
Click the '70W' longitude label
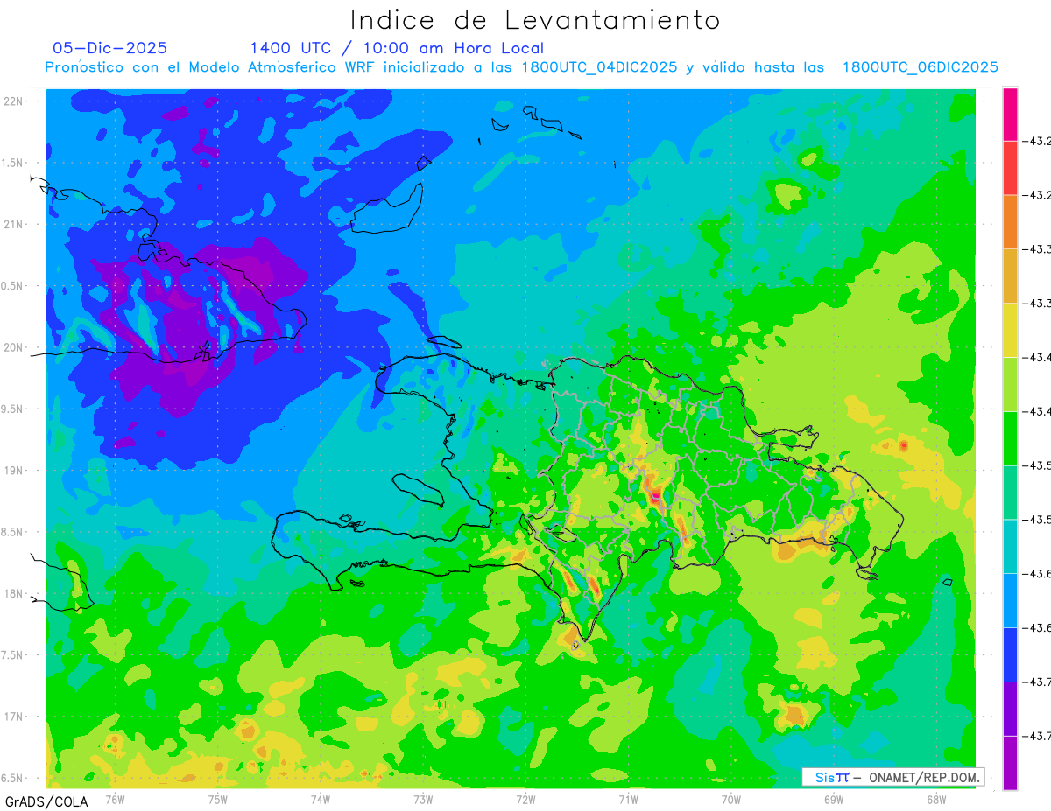point(731,799)
